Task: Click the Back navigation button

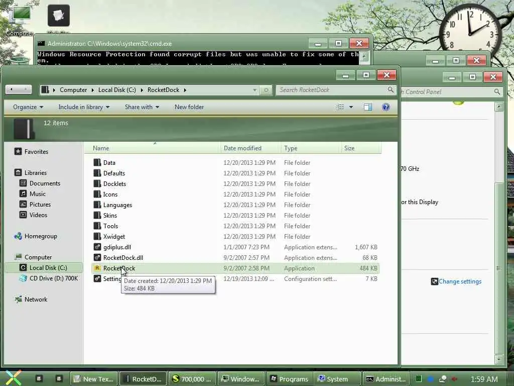Action: point(12,89)
